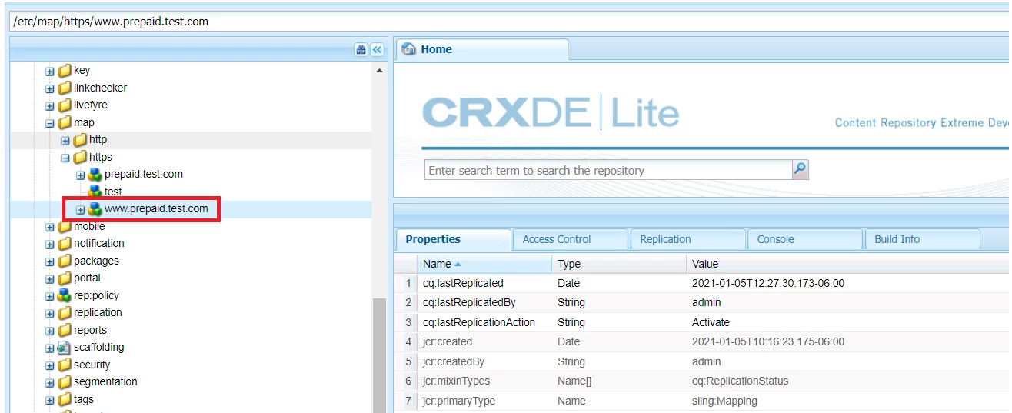Click the Home tab icon
Viewport: 1012px width, 413px height.
pos(409,49)
